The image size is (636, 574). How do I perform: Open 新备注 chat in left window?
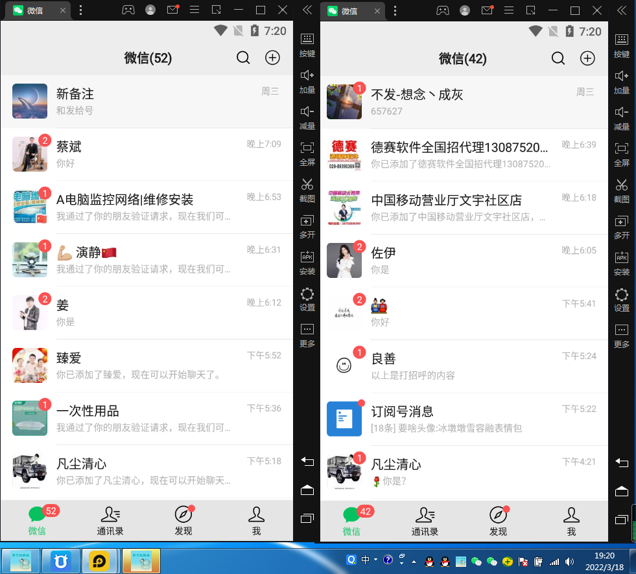pyautogui.click(x=147, y=101)
